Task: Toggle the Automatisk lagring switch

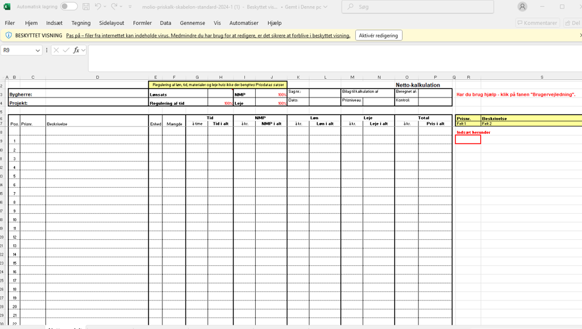Action: [69, 7]
